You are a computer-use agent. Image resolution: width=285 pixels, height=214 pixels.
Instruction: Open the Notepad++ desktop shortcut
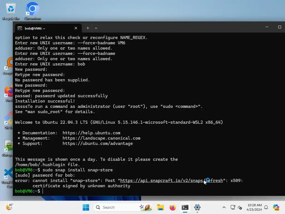(8, 148)
